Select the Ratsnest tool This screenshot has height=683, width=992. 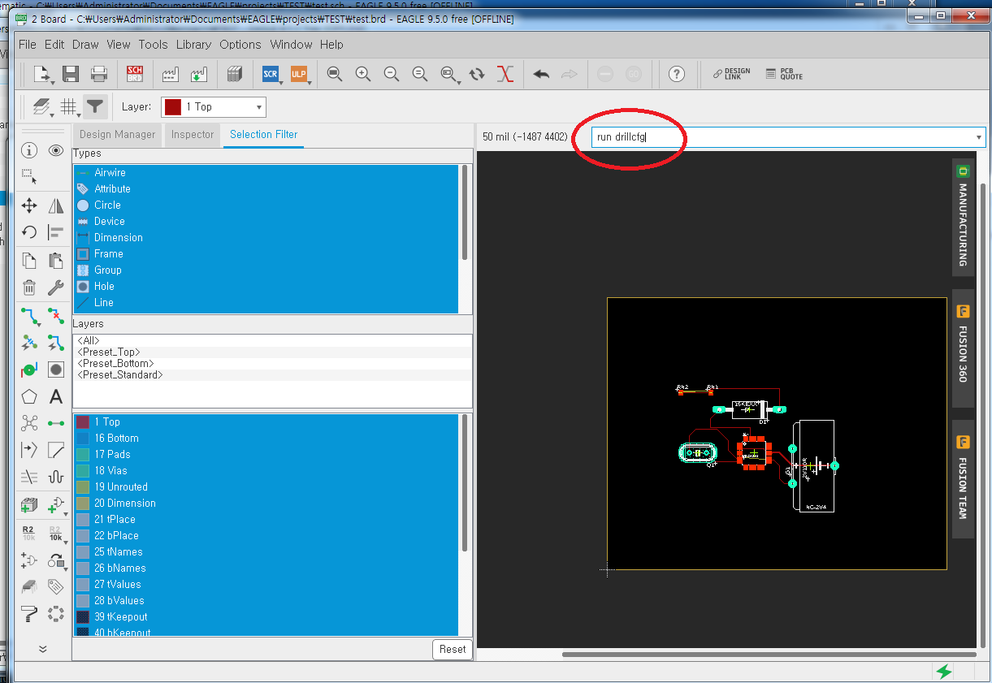pos(29,423)
